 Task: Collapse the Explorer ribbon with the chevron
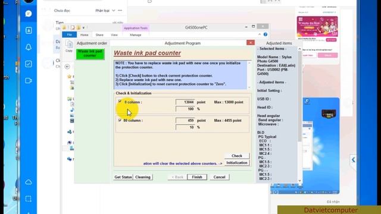point(260,34)
